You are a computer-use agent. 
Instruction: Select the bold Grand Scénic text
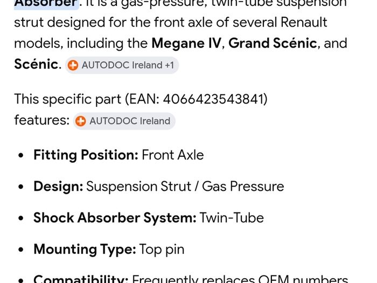[x=273, y=43]
